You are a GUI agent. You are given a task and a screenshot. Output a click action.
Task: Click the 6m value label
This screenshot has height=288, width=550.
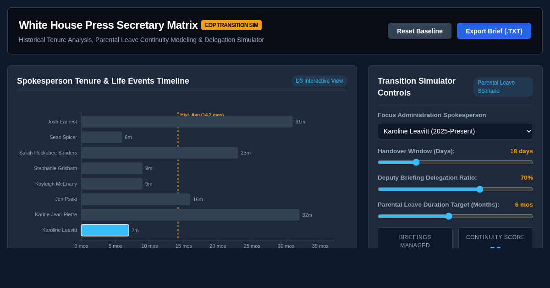pyautogui.click(x=128, y=137)
